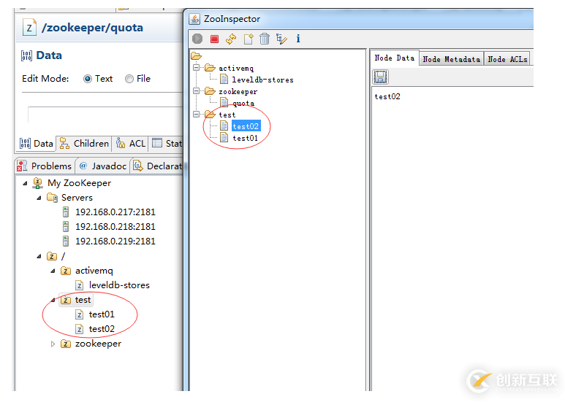Refresh the ZooInspector node tree
This screenshot has width=565, height=402.
pyautogui.click(x=231, y=39)
